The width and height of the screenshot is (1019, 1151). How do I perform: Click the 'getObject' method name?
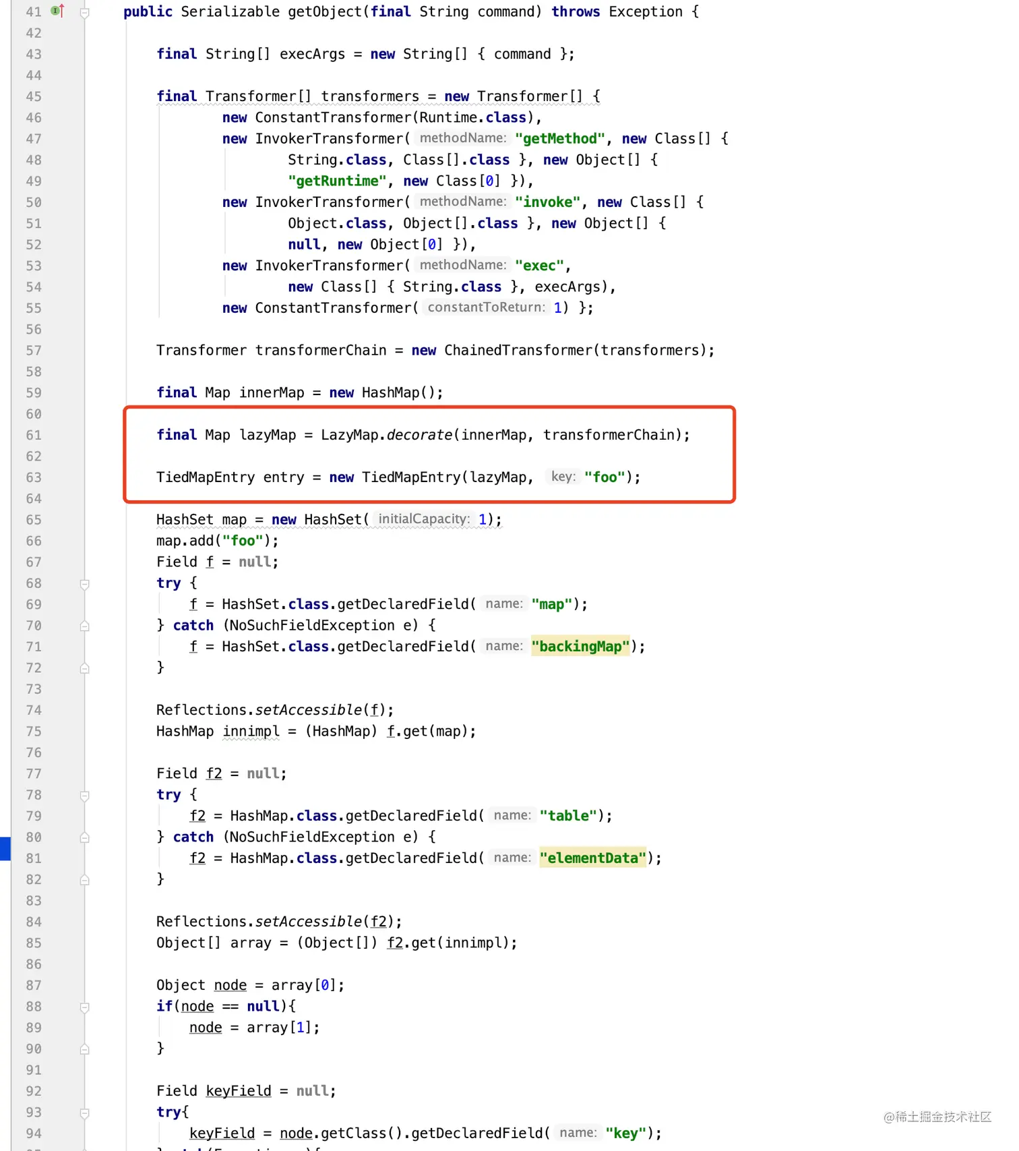pos(325,12)
